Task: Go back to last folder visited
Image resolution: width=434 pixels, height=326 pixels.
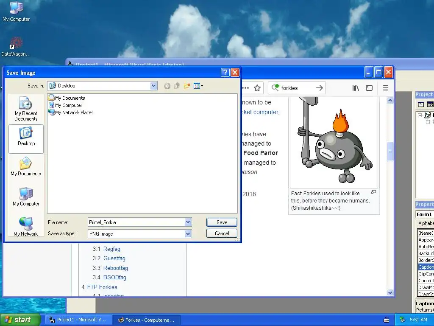Action: (x=167, y=86)
